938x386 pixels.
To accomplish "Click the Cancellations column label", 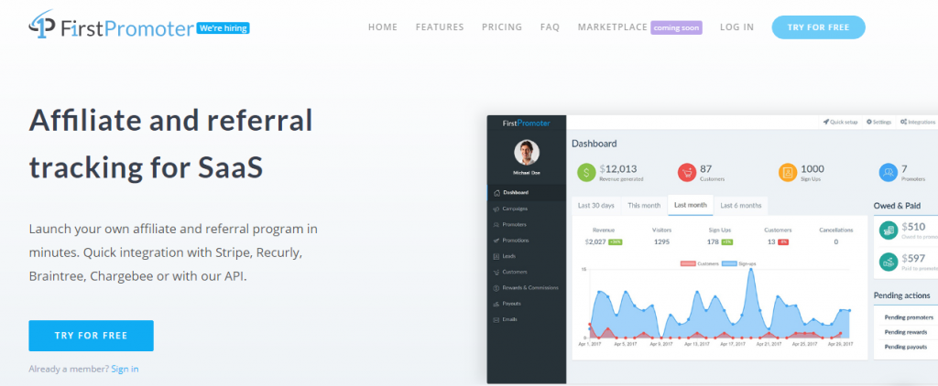I will click(x=835, y=231).
